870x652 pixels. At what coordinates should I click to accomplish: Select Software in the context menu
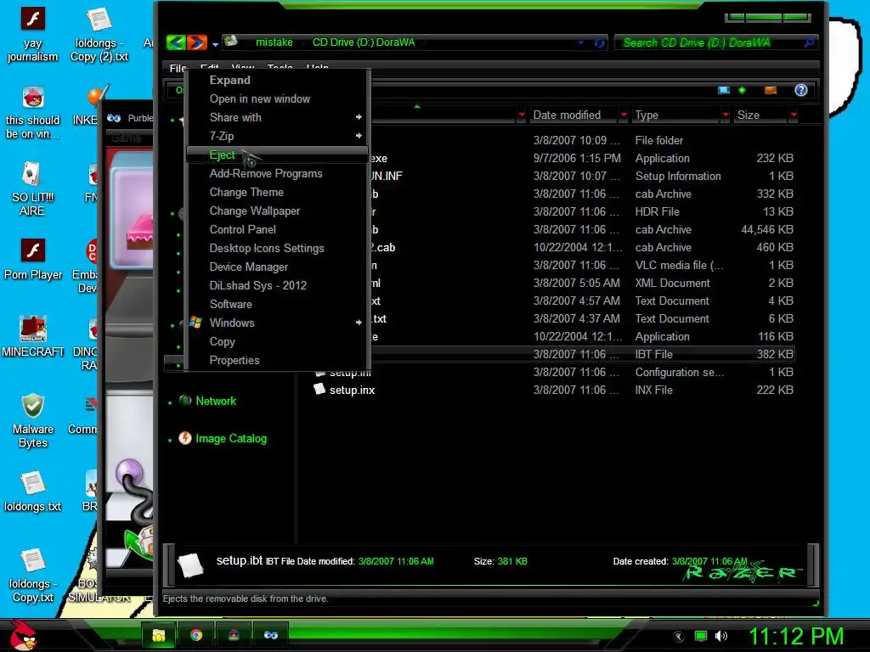(277, 305)
